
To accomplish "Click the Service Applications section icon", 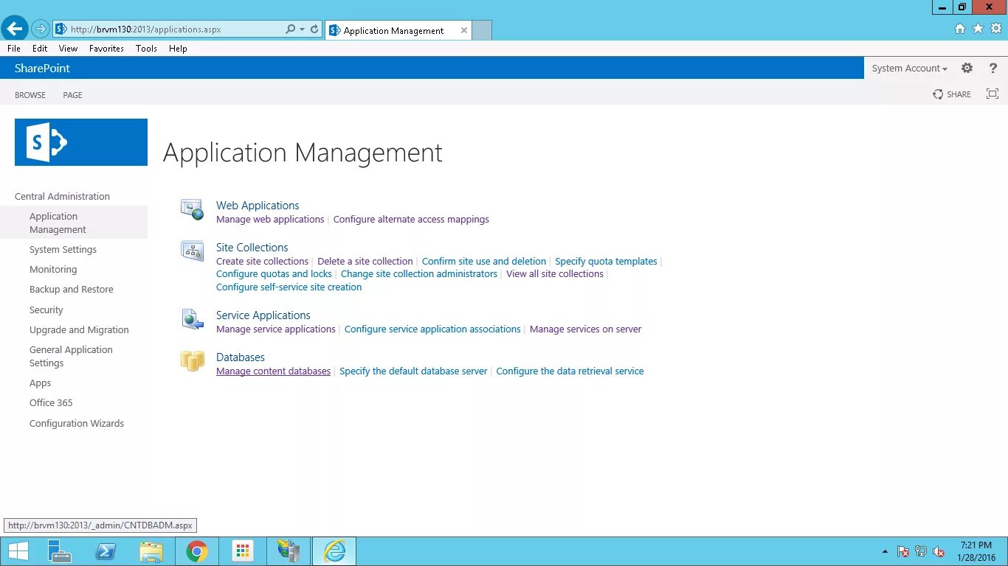I will click(193, 319).
